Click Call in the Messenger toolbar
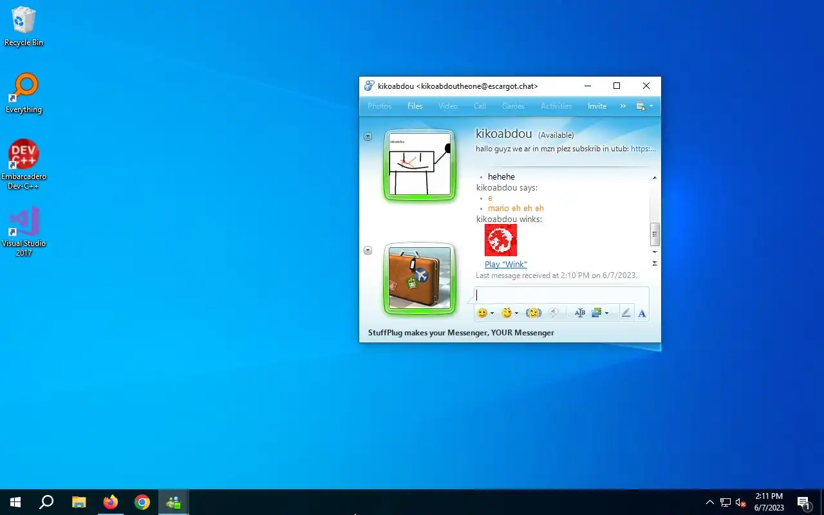This screenshot has height=515, width=824. pyautogui.click(x=480, y=106)
